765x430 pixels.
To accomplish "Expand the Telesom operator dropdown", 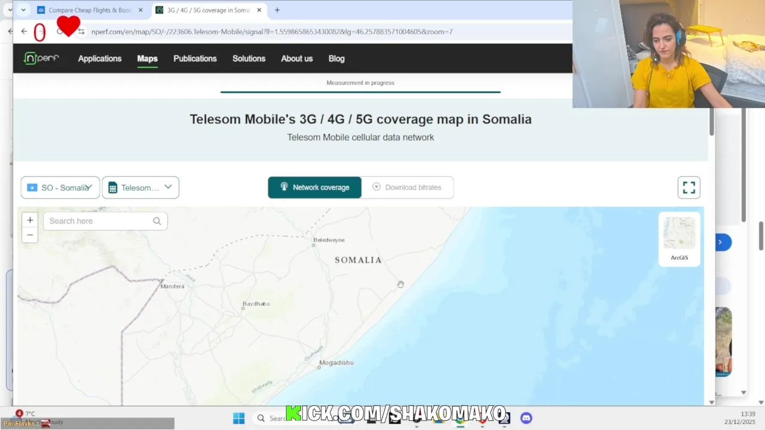I will (140, 188).
